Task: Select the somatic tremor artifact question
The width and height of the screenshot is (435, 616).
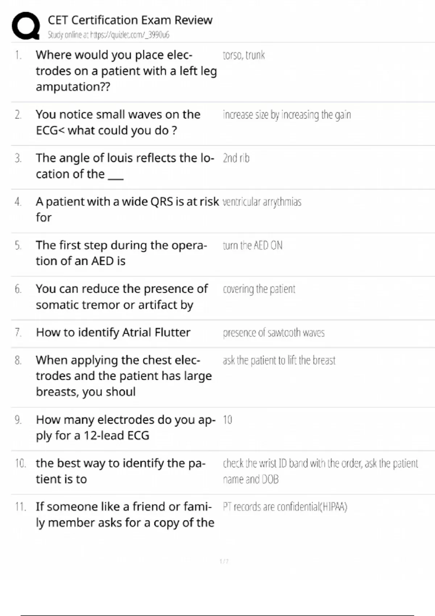Action: click(121, 297)
